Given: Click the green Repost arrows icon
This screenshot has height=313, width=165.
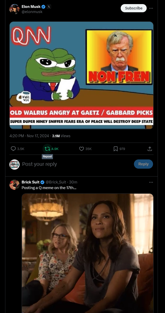Looking at the screenshot, I should pyautogui.click(x=47, y=148).
